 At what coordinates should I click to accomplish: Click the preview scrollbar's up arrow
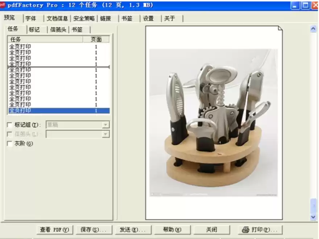313,29
